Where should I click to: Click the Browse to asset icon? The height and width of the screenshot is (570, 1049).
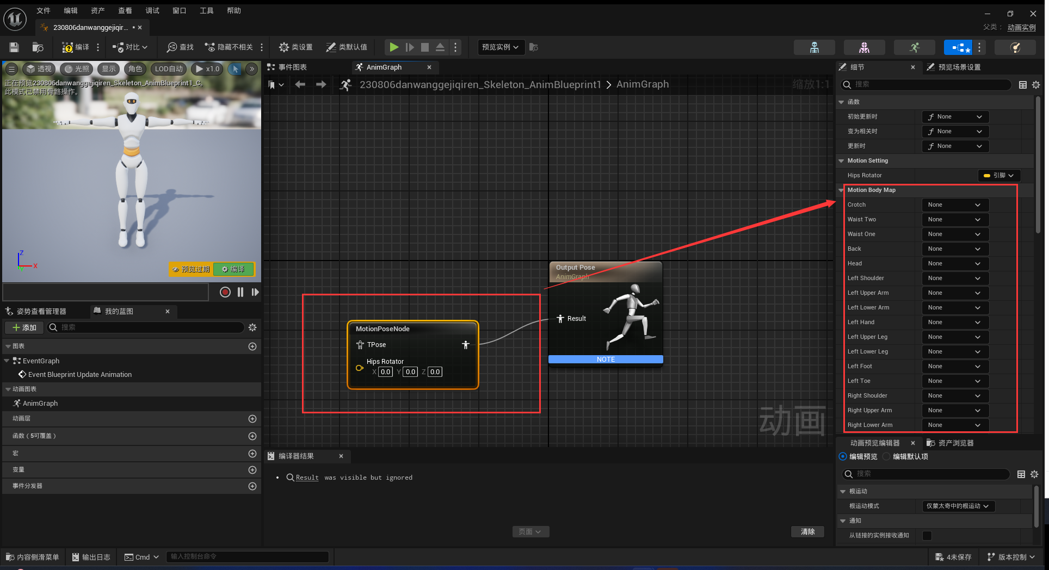pyautogui.click(x=38, y=47)
